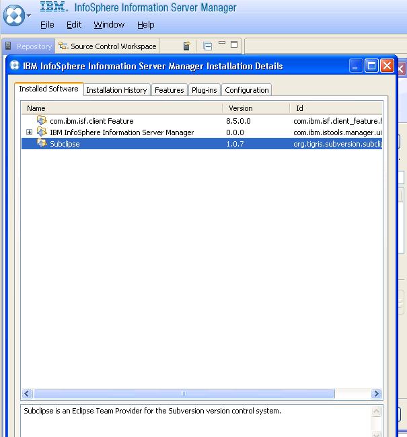Sort the list by the Version column header

256,108
